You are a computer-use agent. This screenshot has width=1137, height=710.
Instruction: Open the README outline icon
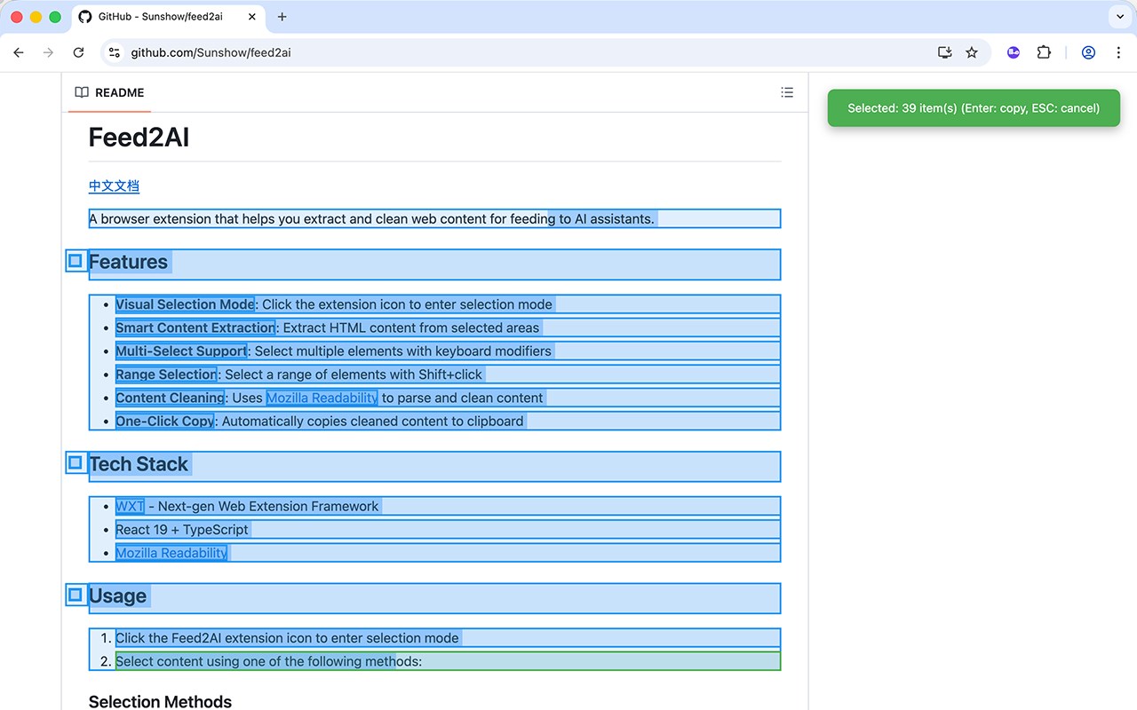787,92
